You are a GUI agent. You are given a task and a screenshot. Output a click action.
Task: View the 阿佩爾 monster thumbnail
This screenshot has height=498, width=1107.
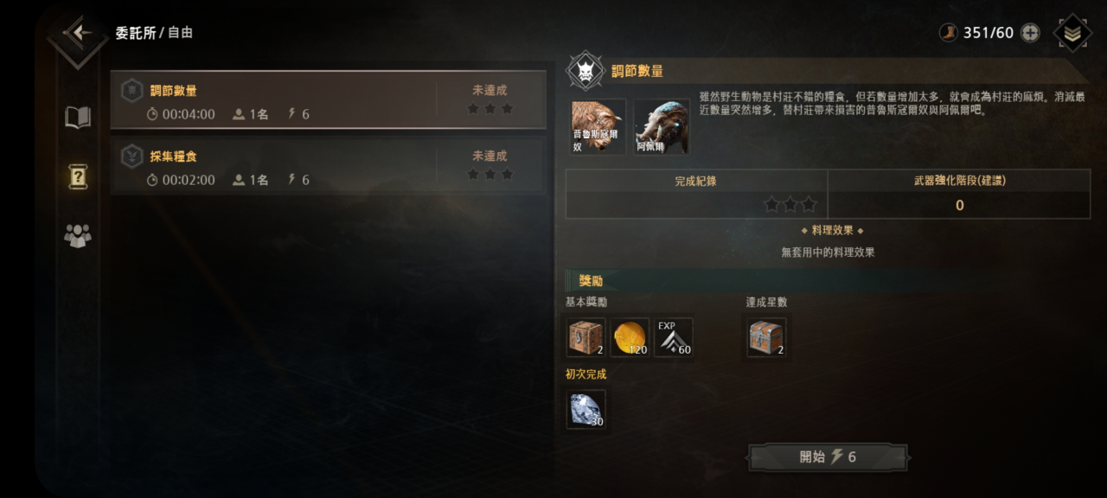click(662, 127)
